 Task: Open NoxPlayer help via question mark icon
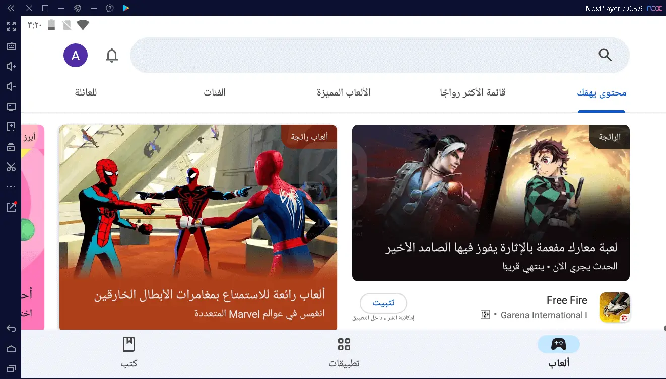(110, 8)
